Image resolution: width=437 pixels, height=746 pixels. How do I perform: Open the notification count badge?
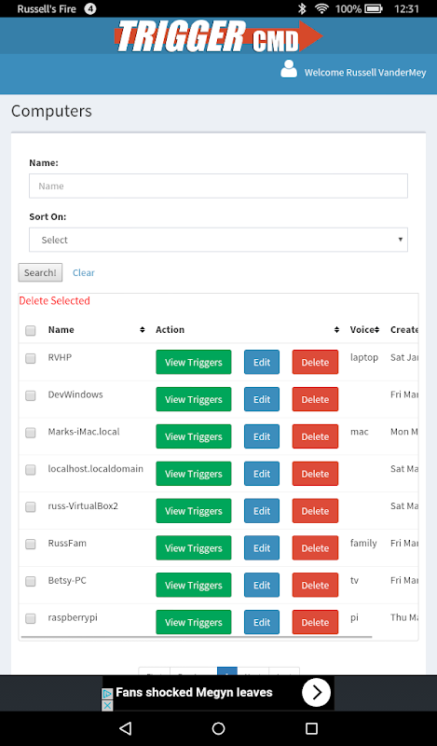point(90,8)
